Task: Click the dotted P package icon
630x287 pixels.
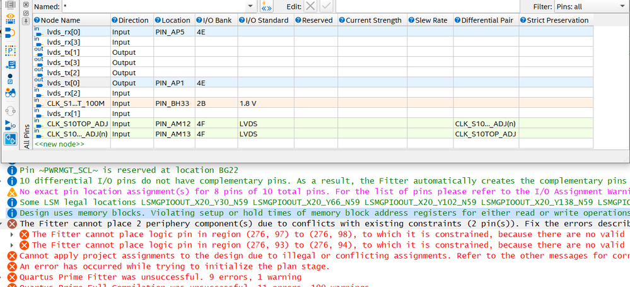Action: 10,51
